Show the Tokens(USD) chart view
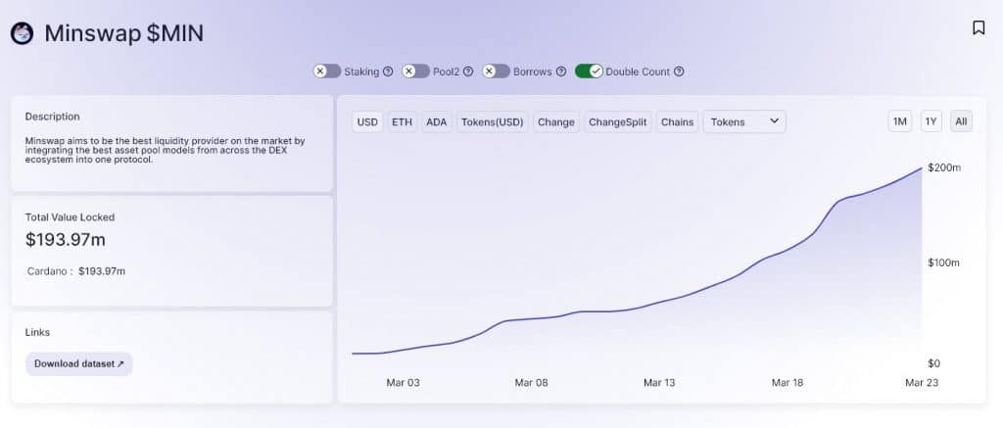The width and height of the screenshot is (1003, 428). pyautogui.click(x=492, y=121)
